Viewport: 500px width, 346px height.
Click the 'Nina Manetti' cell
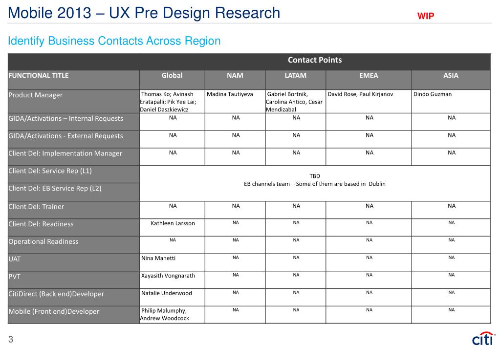click(x=172, y=262)
